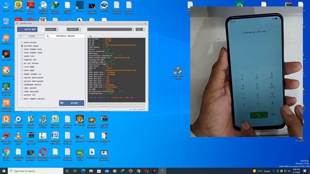Viewport: 310px width, 174px height.
Task: Pick the VIVO DEMO option
Action: point(28,67)
